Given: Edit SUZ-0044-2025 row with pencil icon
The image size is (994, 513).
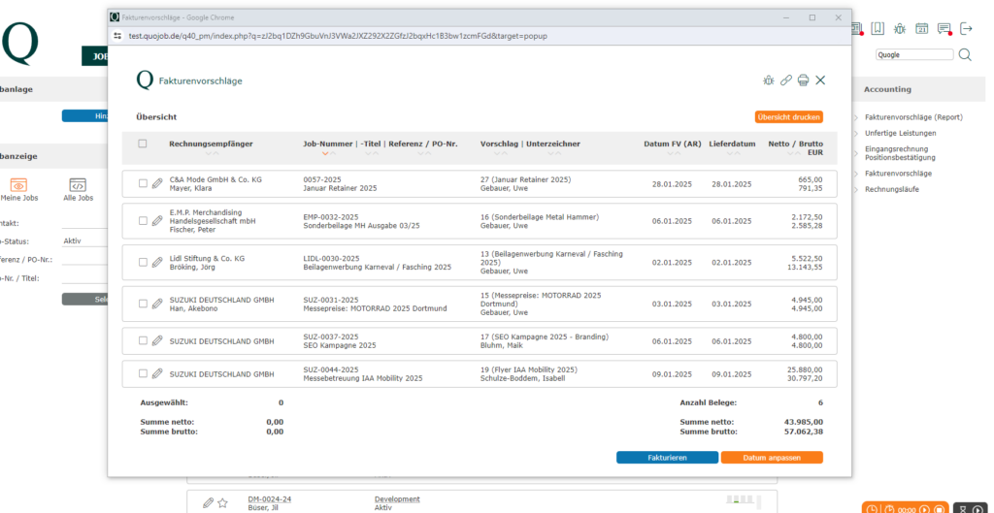Looking at the screenshot, I should 158,373.
